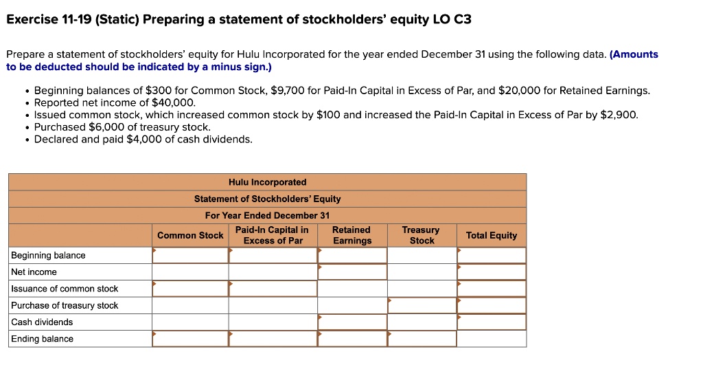Select Cash dividends Treasury Stock cell
The image size is (703, 376).
422,322
